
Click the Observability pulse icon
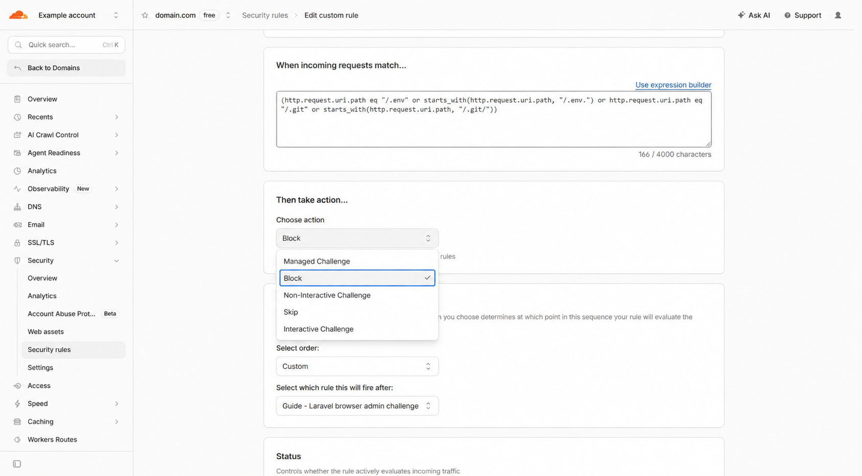point(17,189)
